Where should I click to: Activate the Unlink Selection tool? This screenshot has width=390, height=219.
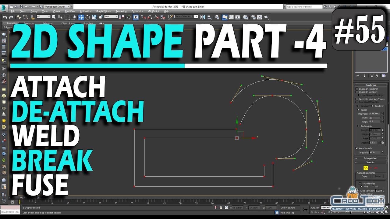[26, 17]
